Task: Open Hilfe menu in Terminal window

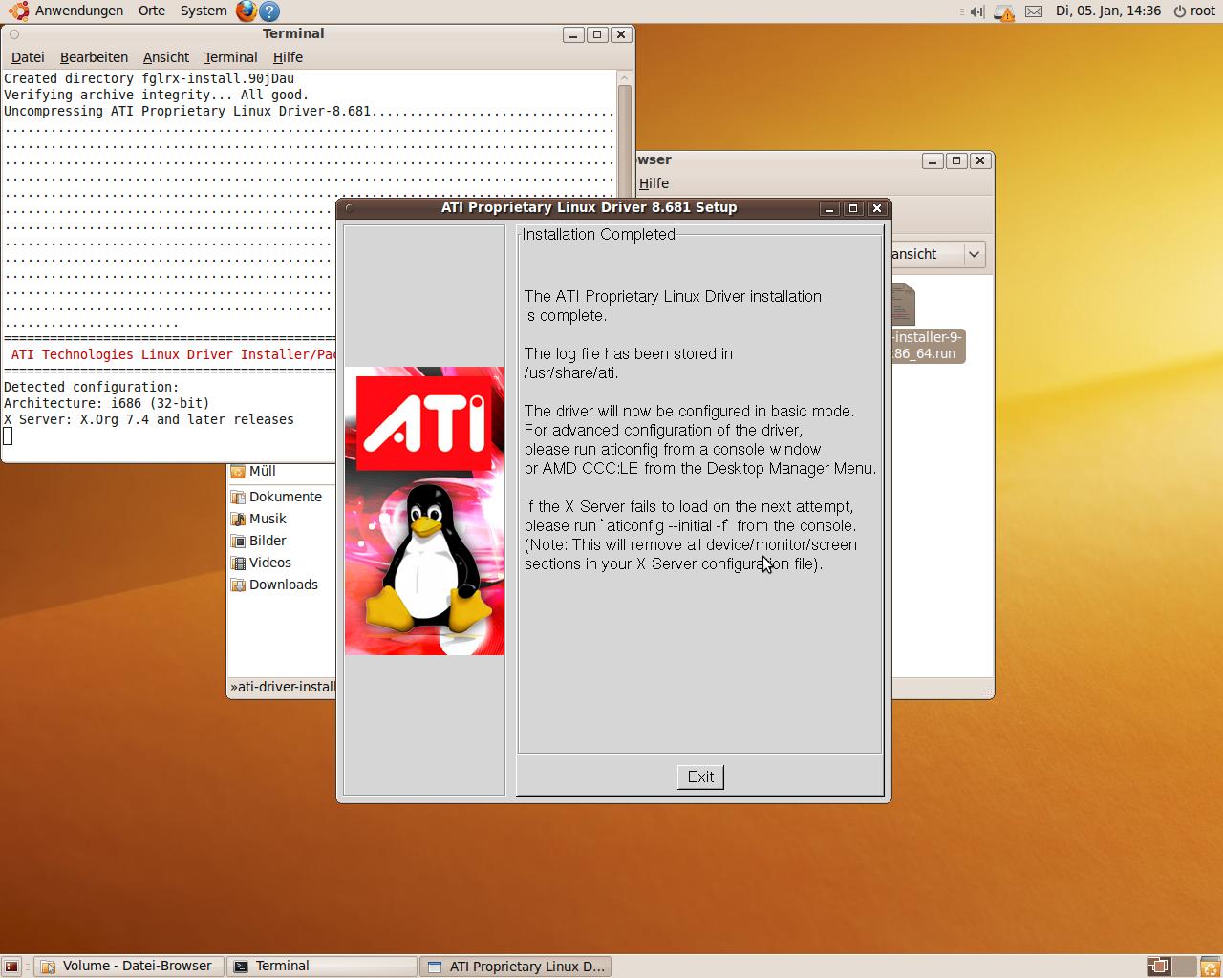Action: [288, 57]
